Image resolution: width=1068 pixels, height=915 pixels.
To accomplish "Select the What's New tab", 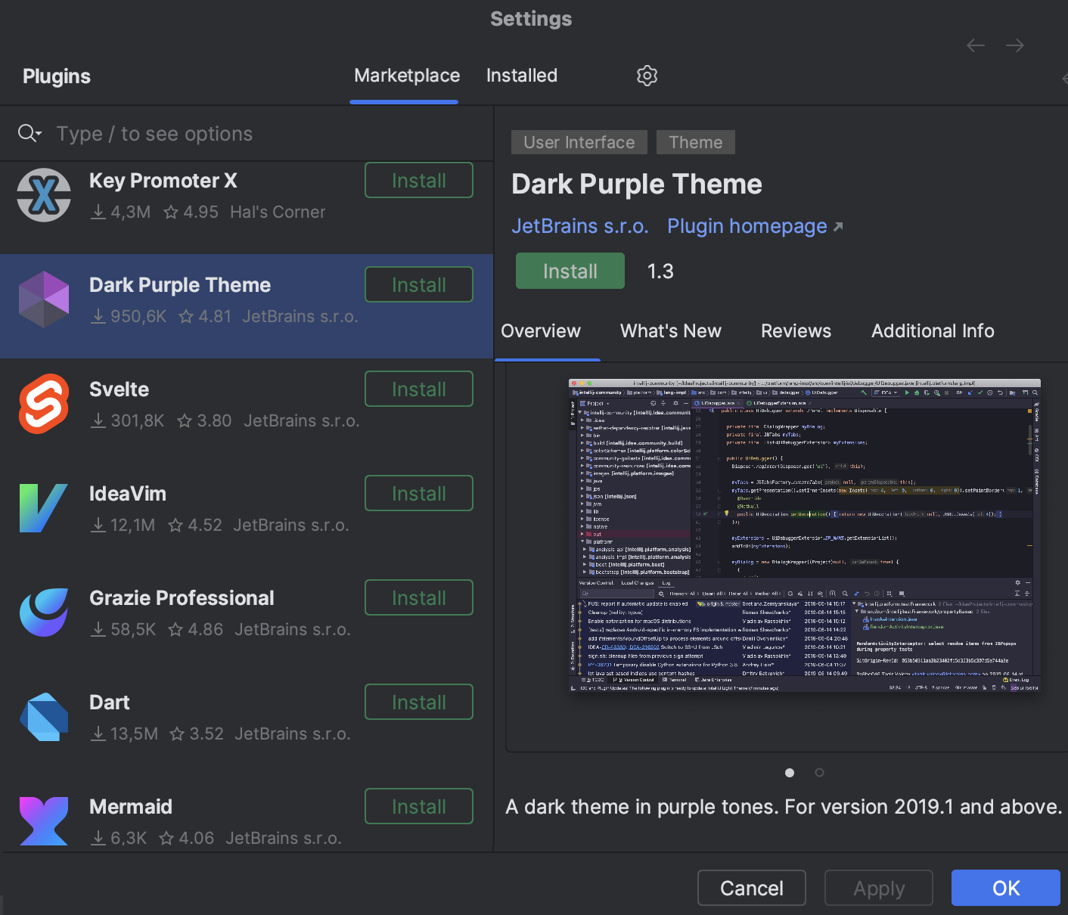I will [670, 330].
